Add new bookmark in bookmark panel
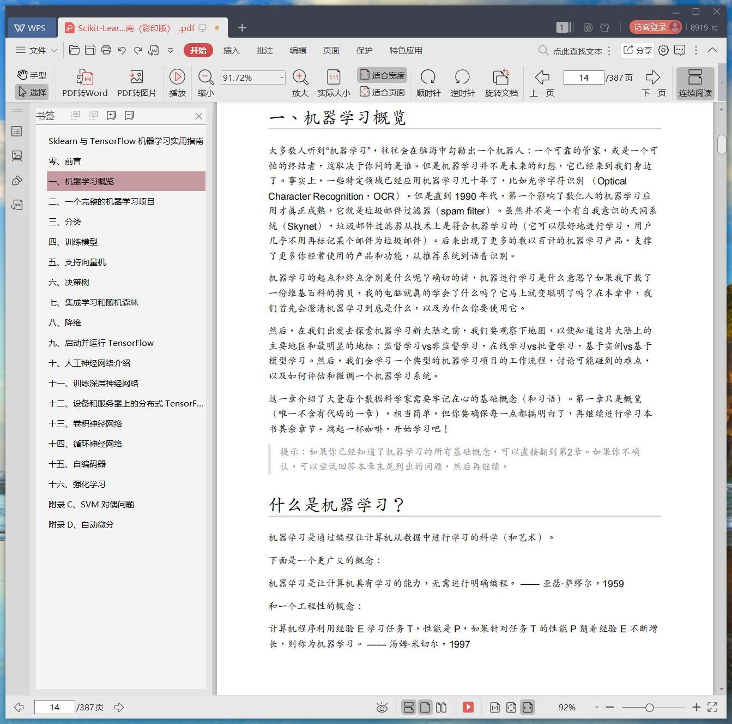The width and height of the screenshot is (732, 724). click(x=111, y=115)
